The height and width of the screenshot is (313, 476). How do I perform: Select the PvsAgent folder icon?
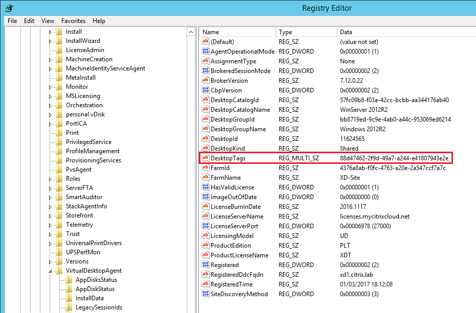pos(59,170)
